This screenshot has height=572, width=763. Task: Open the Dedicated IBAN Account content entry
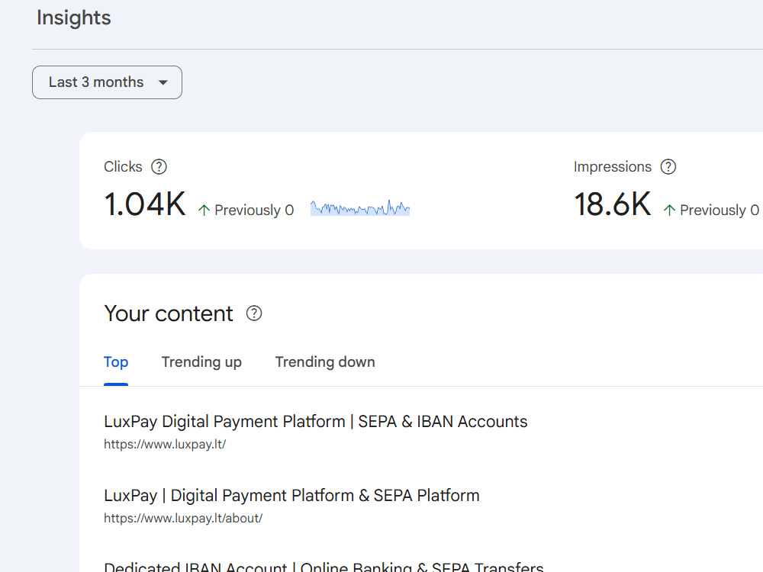[324, 567]
